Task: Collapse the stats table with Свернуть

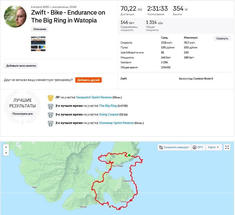Action: pos(222,39)
